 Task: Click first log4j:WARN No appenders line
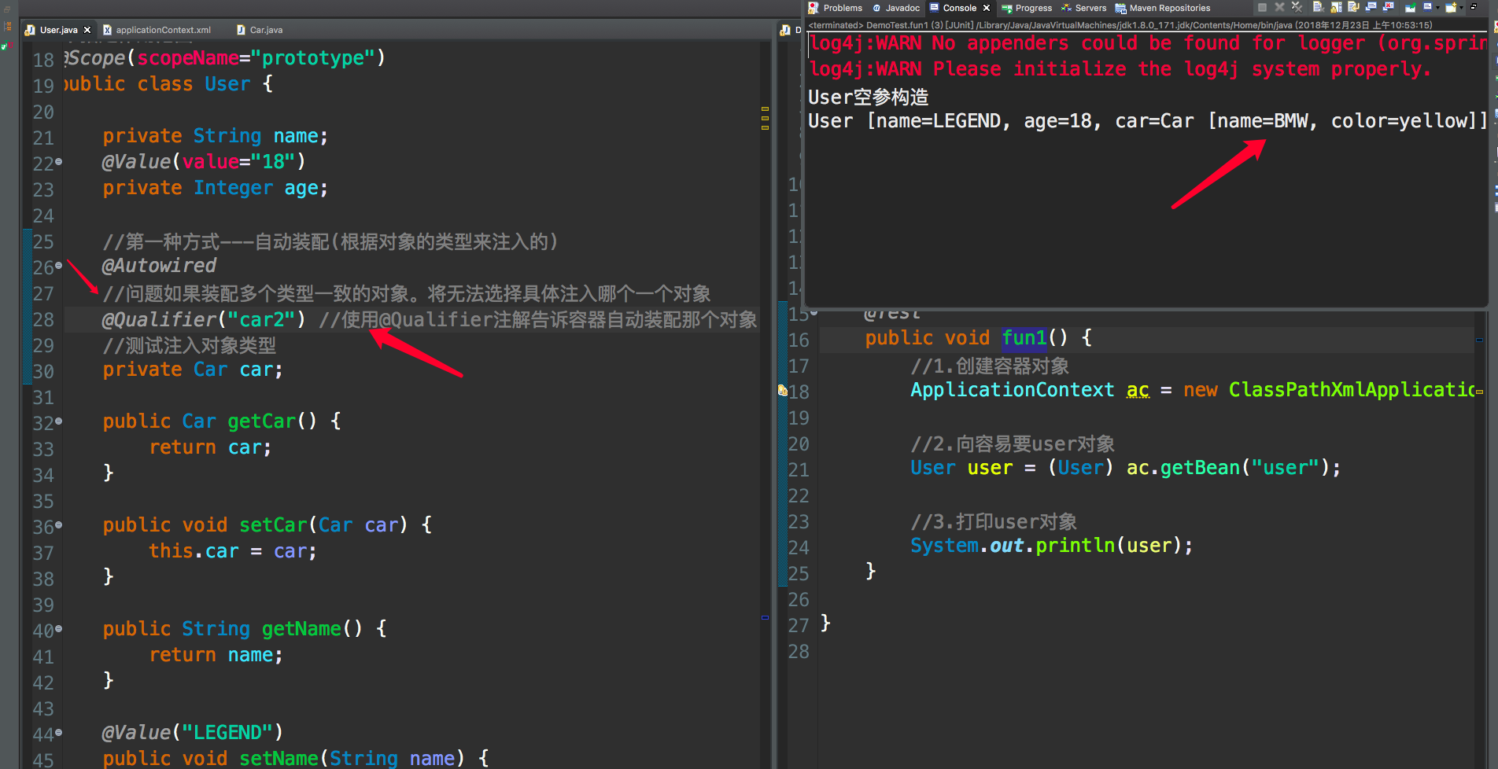coord(1147,44)
